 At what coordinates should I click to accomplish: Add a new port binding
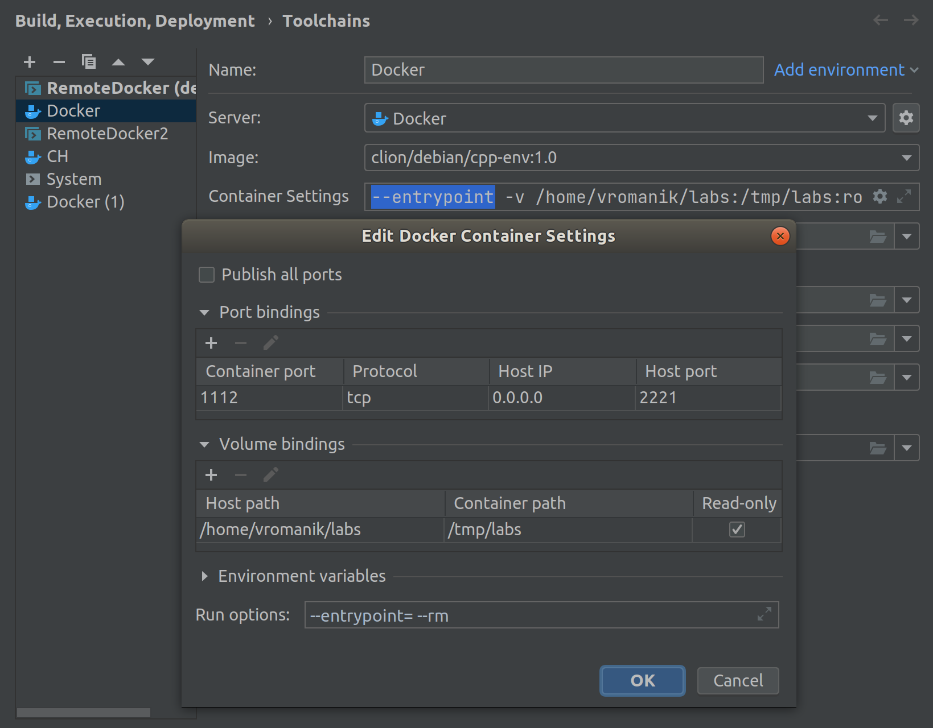211,343
